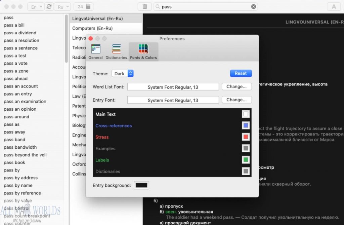Select Computers (En-Ru) dictionary
Viewport: 344px width, 225px height.
pos(106,28)
